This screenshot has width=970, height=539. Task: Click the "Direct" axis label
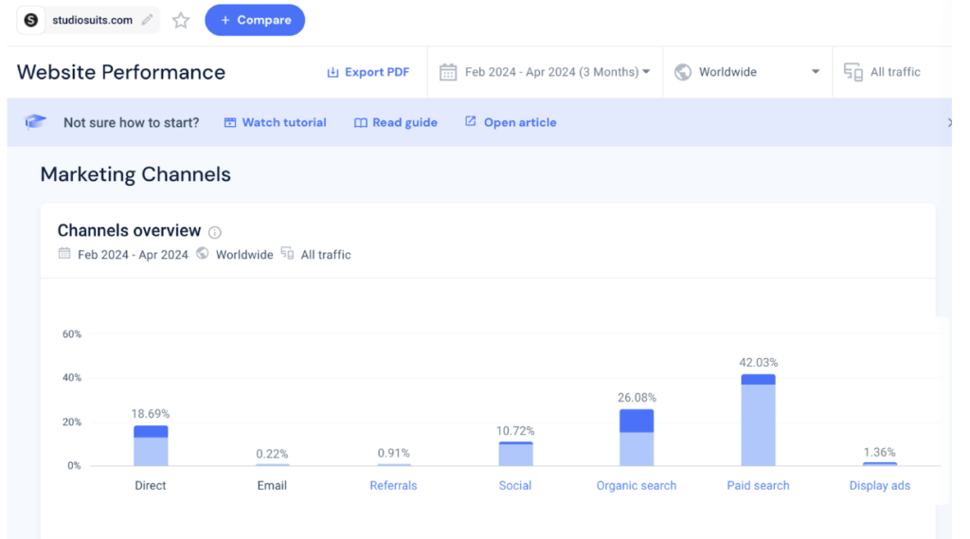[x=151, y=486]
